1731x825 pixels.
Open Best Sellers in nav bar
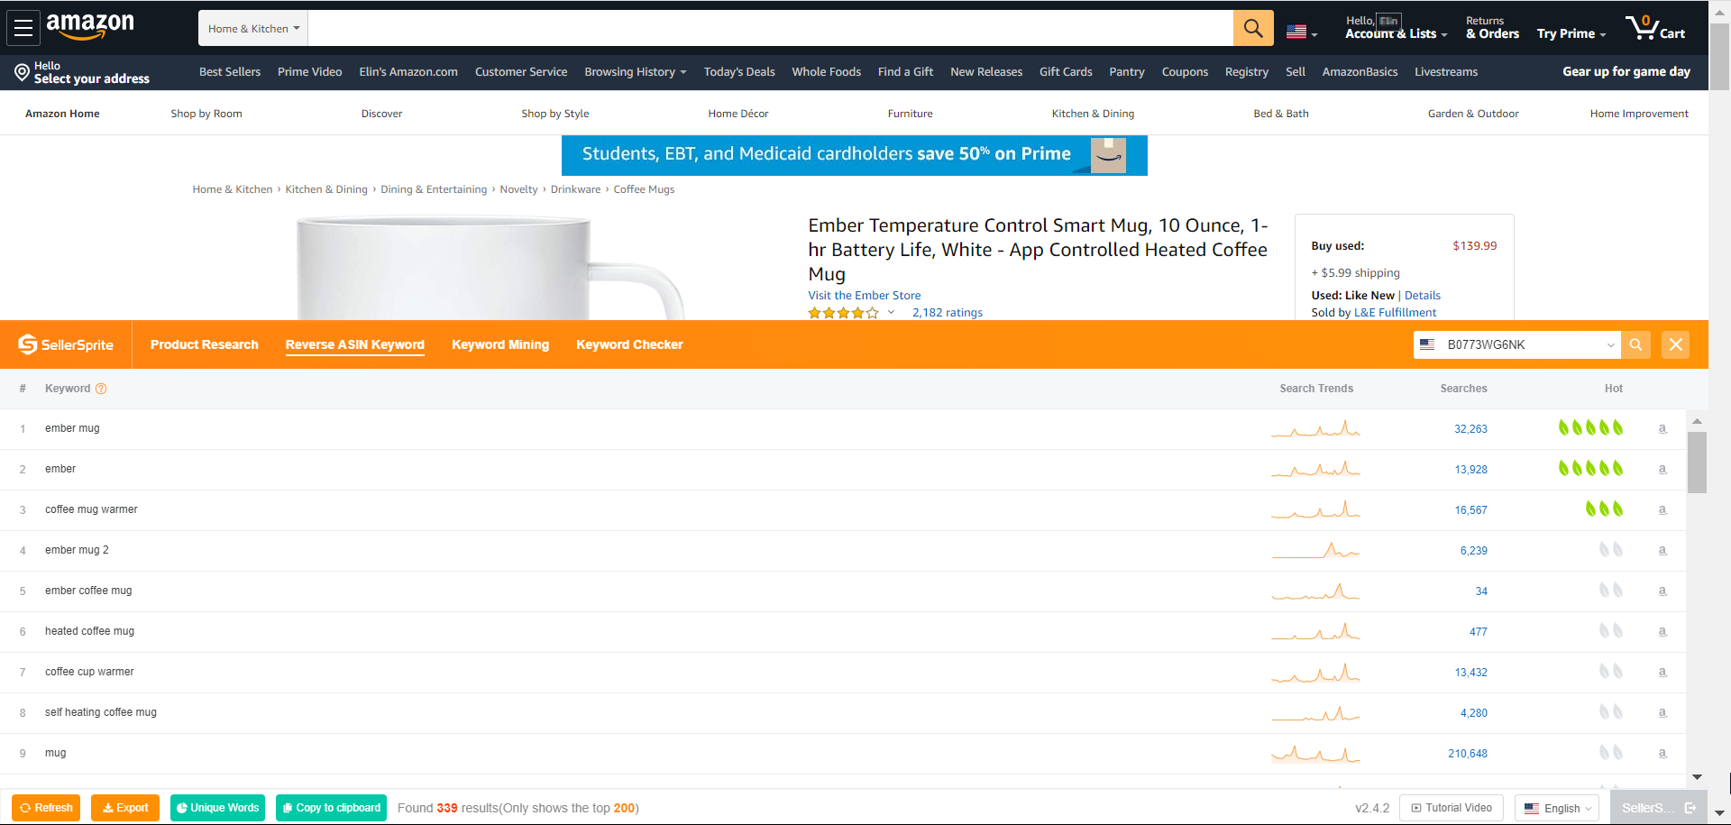(230, 72)
